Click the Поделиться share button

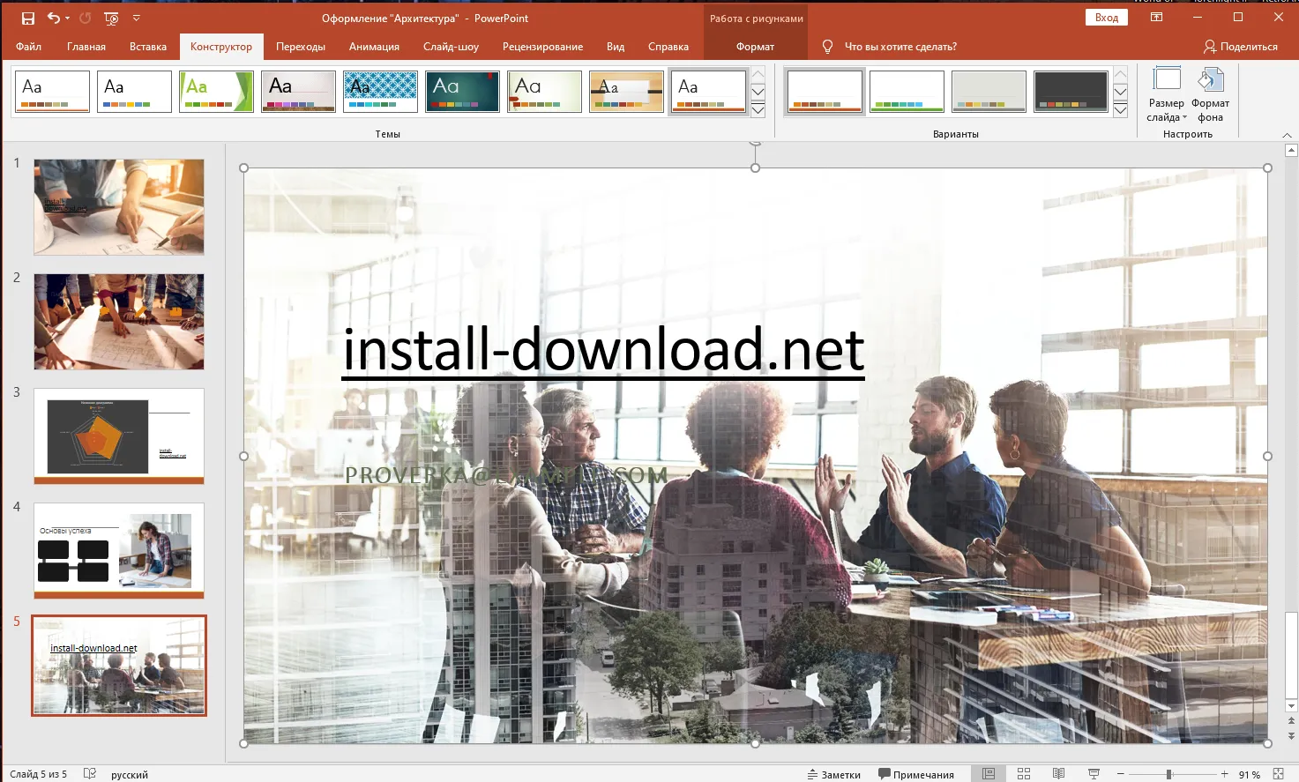[1240, 47]
